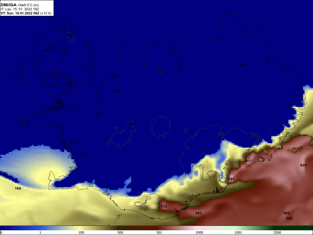
Task: Click the 693 value on the map
Action: (198, 213)
